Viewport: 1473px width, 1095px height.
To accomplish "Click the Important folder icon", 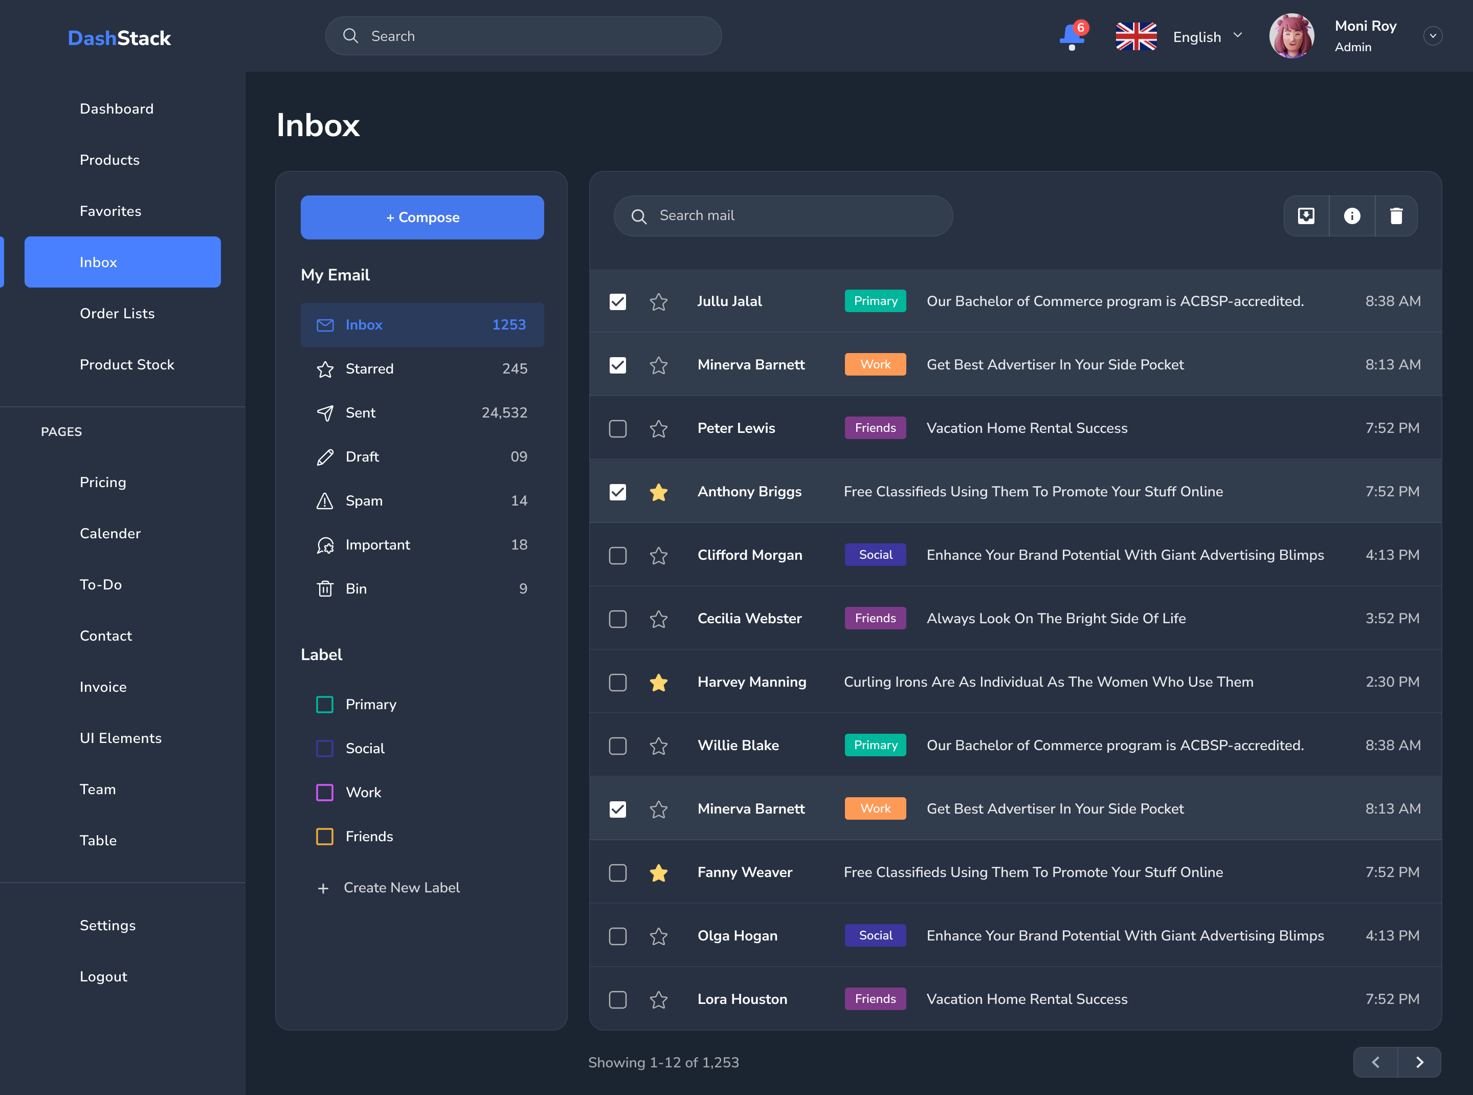I will point(325,545).
